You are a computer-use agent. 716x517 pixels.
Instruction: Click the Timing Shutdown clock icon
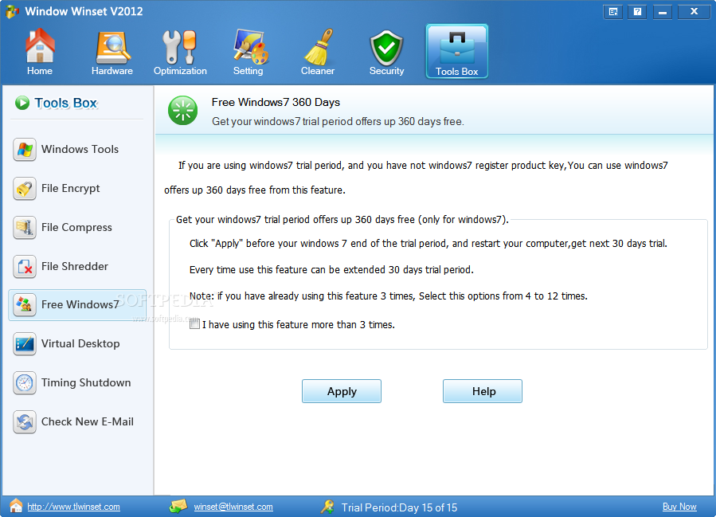click(25, 382)
